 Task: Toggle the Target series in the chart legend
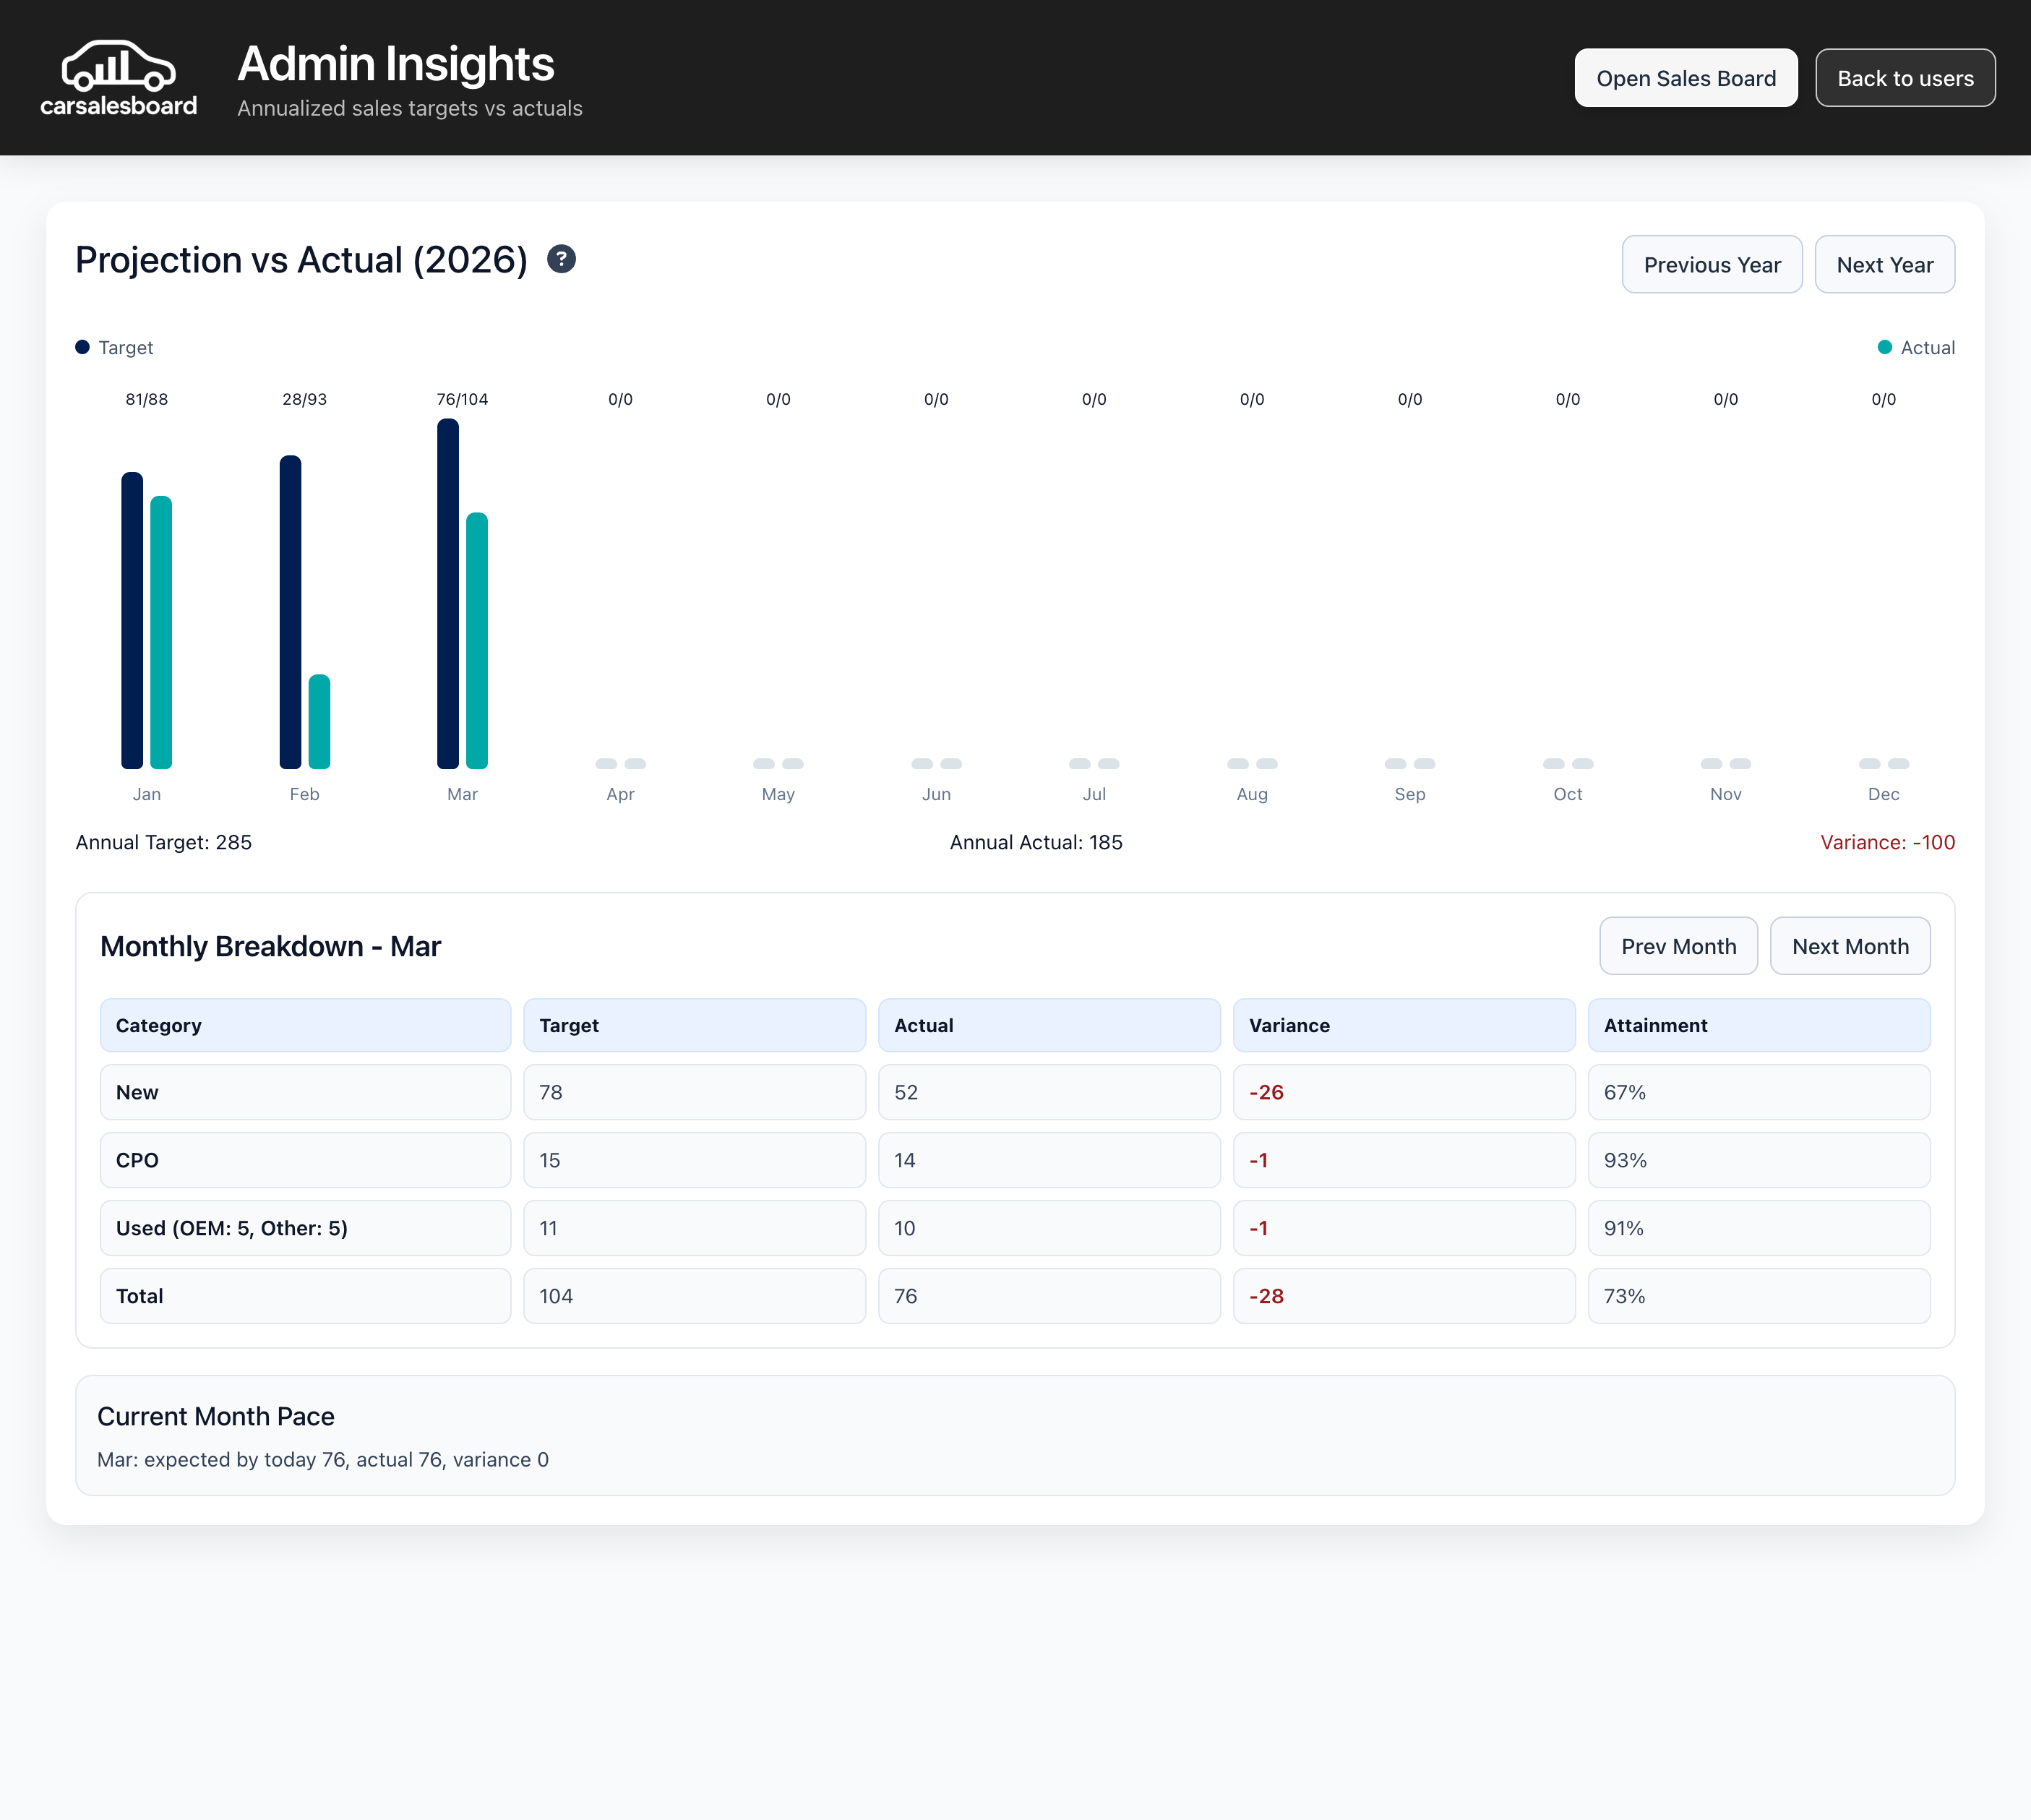point(113,347)
